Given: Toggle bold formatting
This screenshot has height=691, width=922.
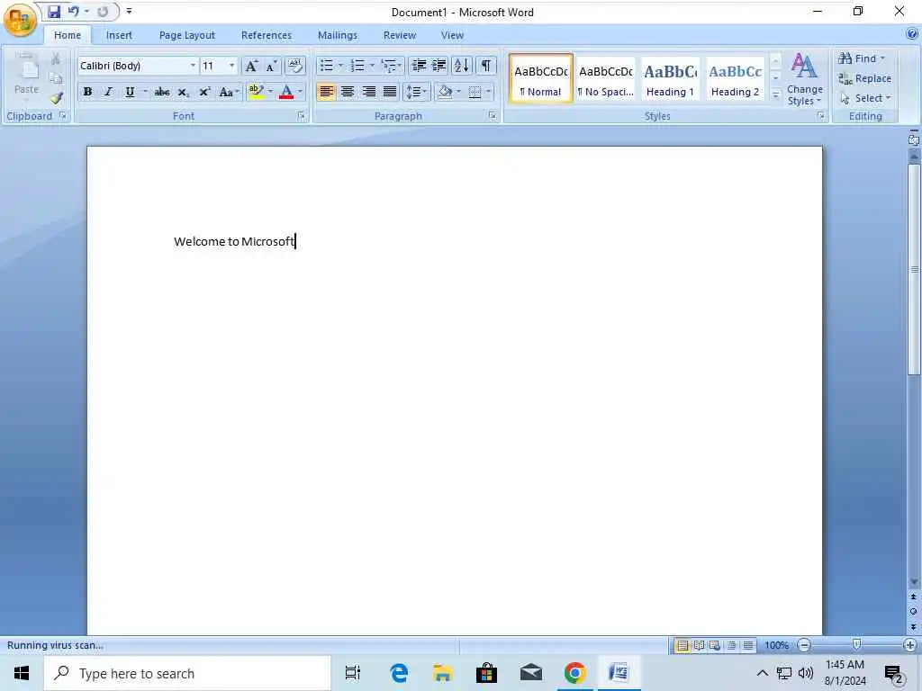Looking at the screenshot, I should tap(87, 92).
